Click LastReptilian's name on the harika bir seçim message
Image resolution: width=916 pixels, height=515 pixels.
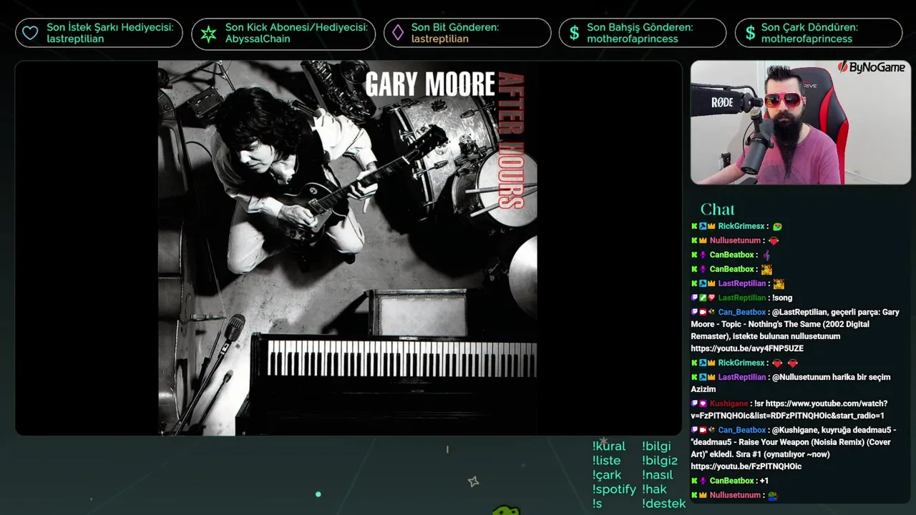coord(742,377)
